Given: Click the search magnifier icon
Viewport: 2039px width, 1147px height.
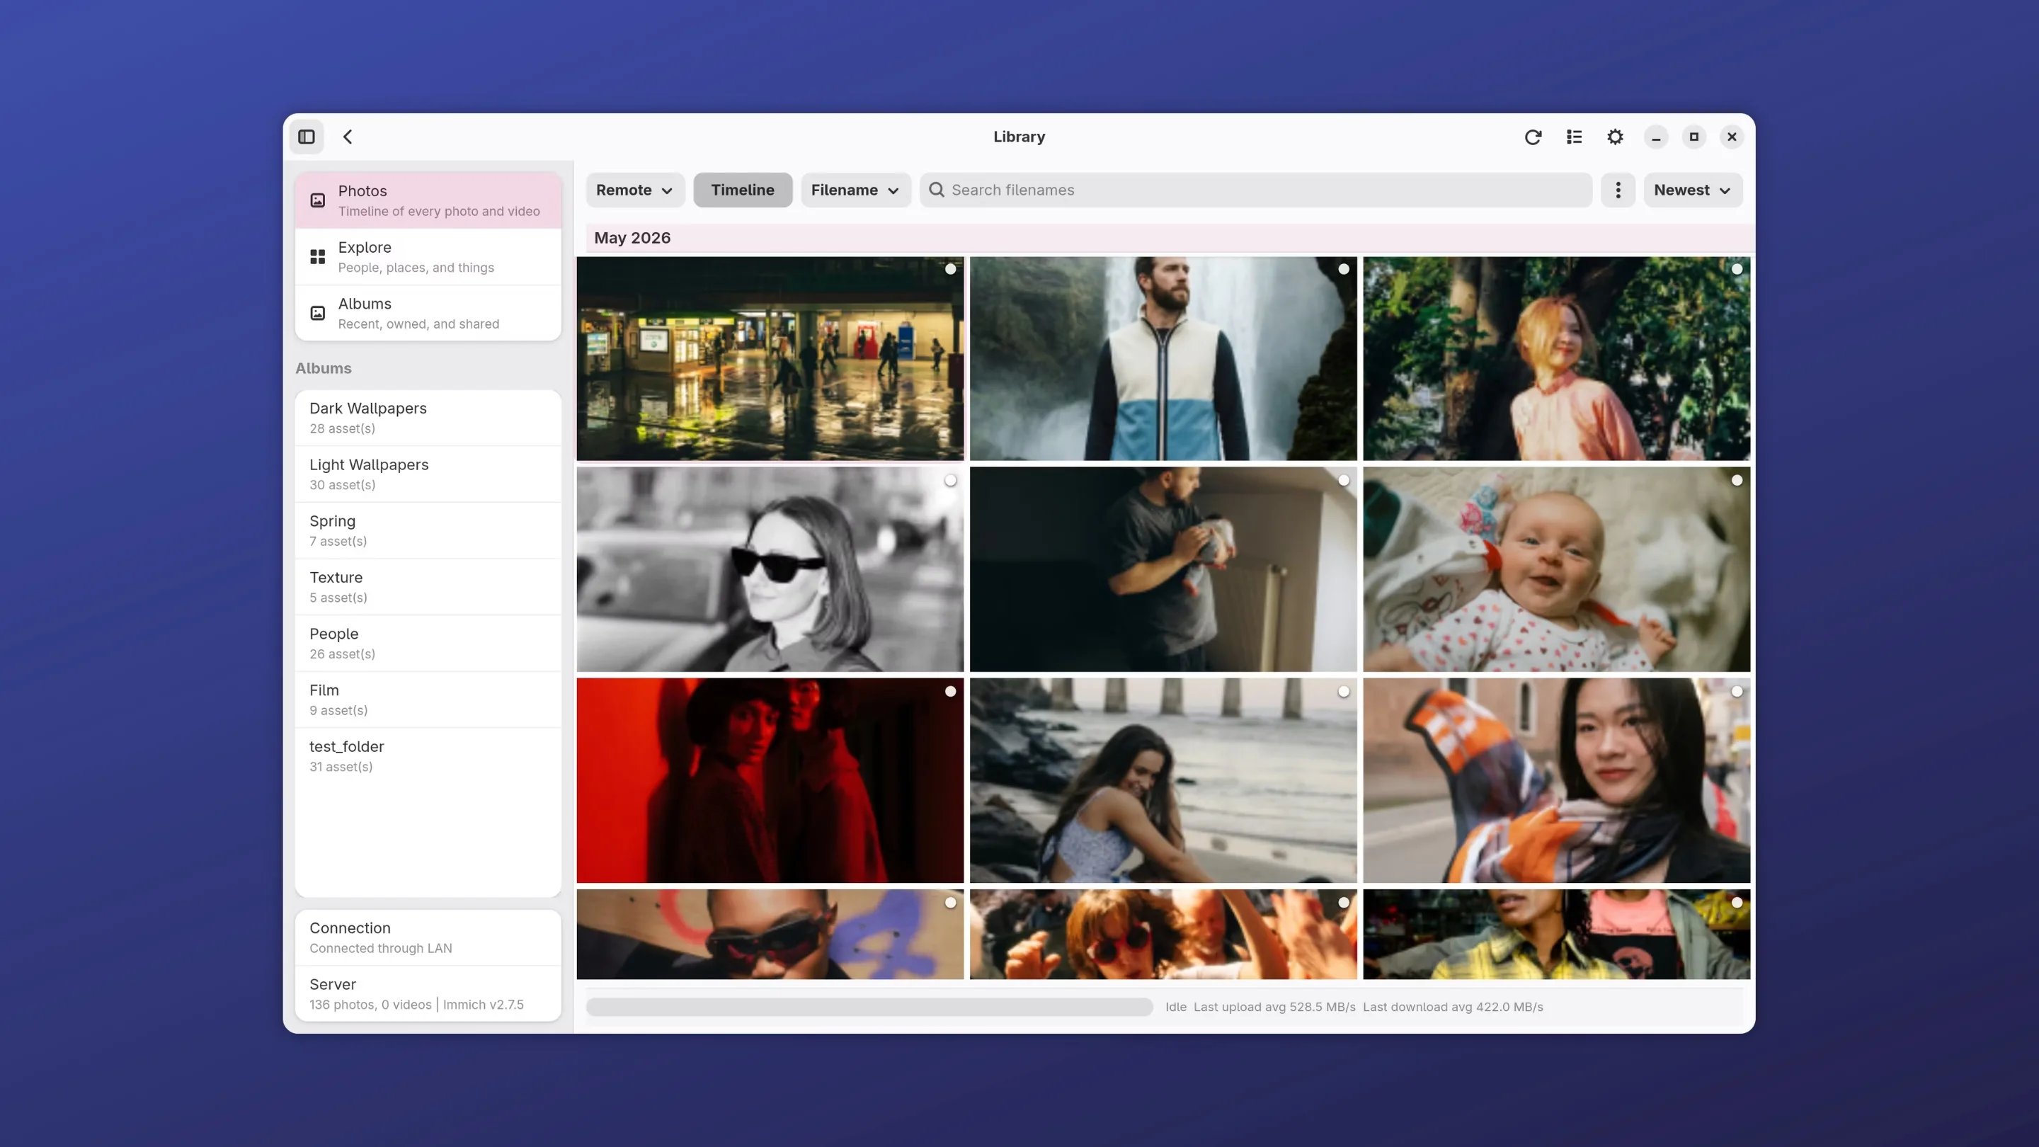Looking at the screenshot, I should click(x=937, y=190).
